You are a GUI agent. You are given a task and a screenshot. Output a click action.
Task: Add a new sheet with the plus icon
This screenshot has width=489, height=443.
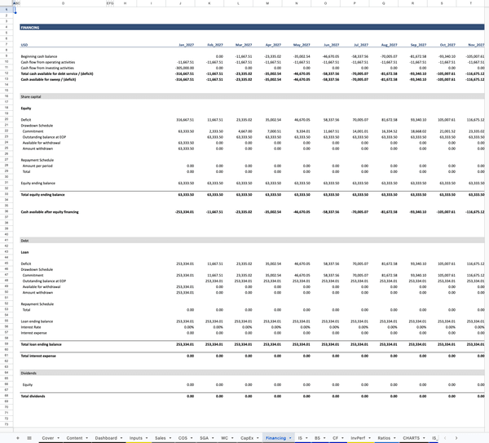coord(18,438)
